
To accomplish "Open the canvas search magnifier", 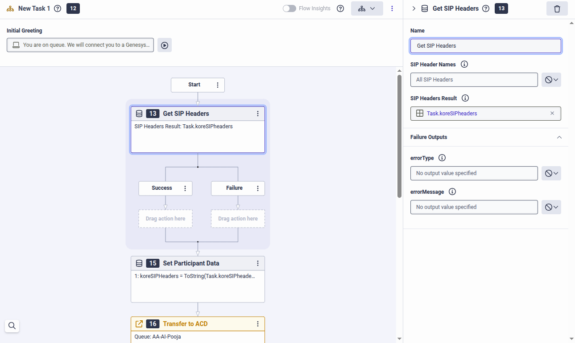I will click(12, 325).
